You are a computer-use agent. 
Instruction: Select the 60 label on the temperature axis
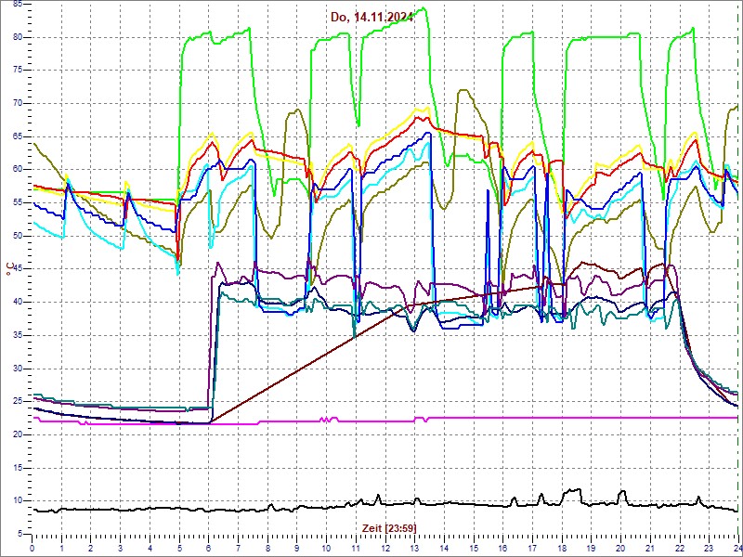[x=18, y=170]
